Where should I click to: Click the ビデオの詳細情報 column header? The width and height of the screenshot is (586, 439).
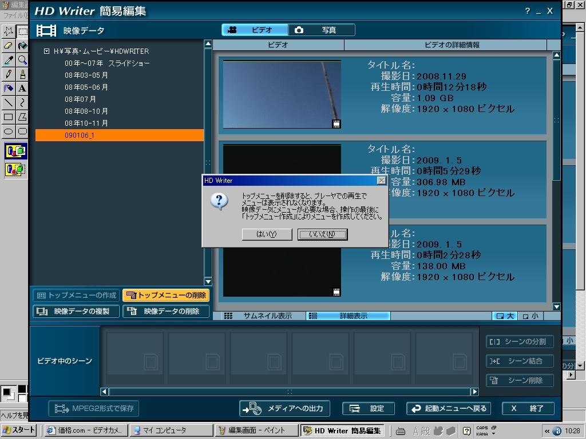[445, 45]
